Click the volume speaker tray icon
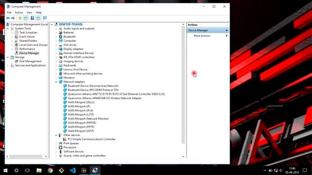 coord(281,171)
